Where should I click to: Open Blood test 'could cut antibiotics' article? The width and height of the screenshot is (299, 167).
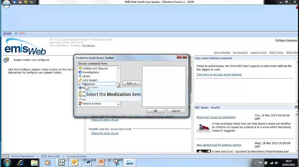tap(216, 117)
